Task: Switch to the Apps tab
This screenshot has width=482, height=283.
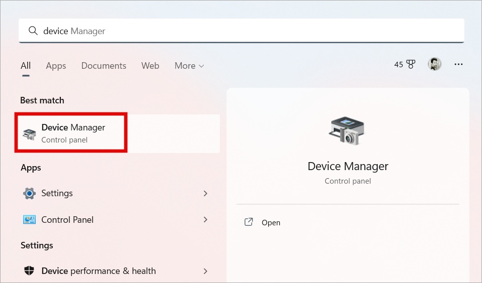Action: tap(56, 66)
